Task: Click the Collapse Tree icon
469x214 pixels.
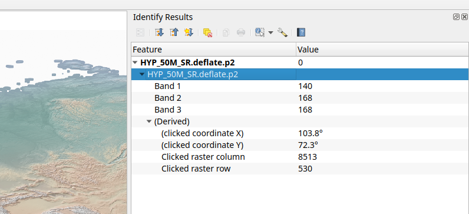Action: click(174, 32)
